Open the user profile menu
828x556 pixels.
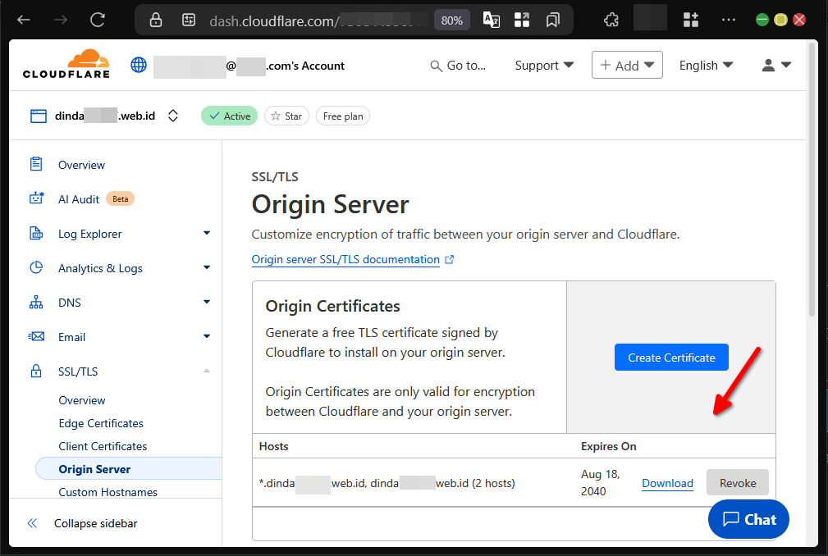(x=775, y=65)
